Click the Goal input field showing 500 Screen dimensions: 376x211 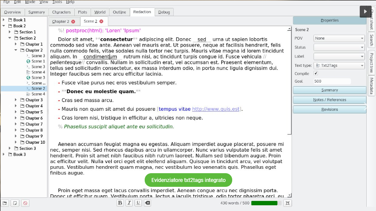click(332, 81)
